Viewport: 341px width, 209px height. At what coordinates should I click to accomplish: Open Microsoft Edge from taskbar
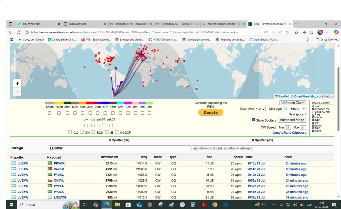[107, 204]
